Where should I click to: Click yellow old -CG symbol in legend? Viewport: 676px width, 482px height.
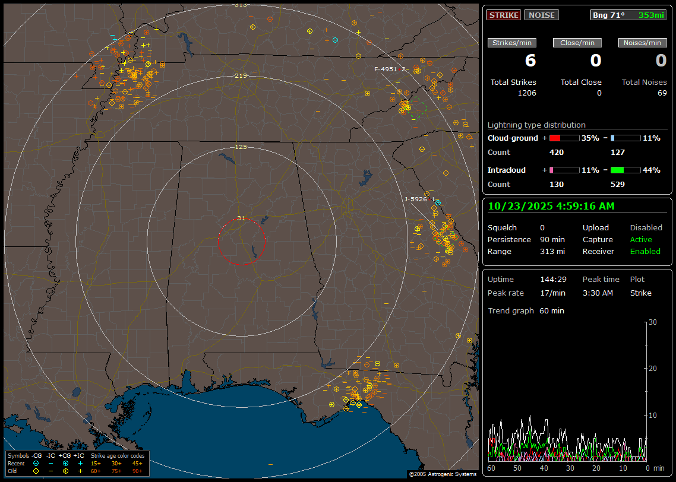click(x=36, y=471)
